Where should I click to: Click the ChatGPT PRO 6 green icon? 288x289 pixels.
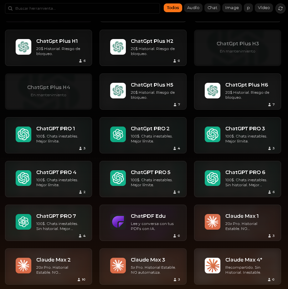click(x=213, y=178)
